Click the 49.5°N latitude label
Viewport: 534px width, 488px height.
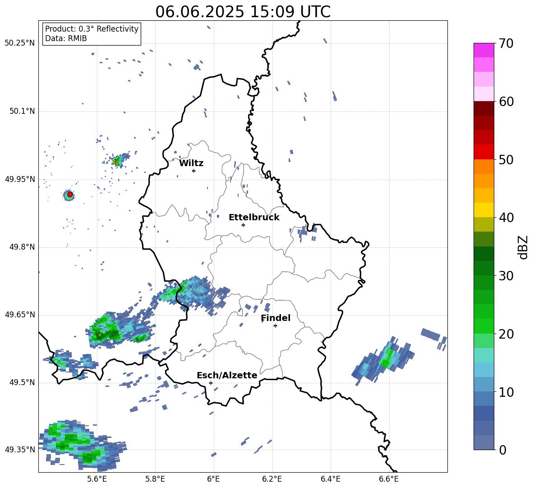(22, 382)
